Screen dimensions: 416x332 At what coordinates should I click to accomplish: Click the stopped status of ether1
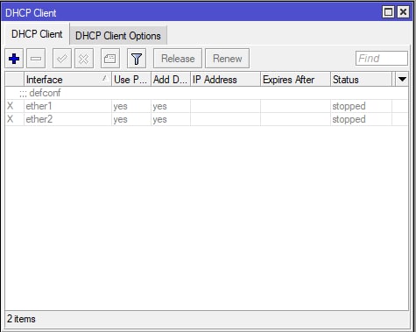point(349,106)
